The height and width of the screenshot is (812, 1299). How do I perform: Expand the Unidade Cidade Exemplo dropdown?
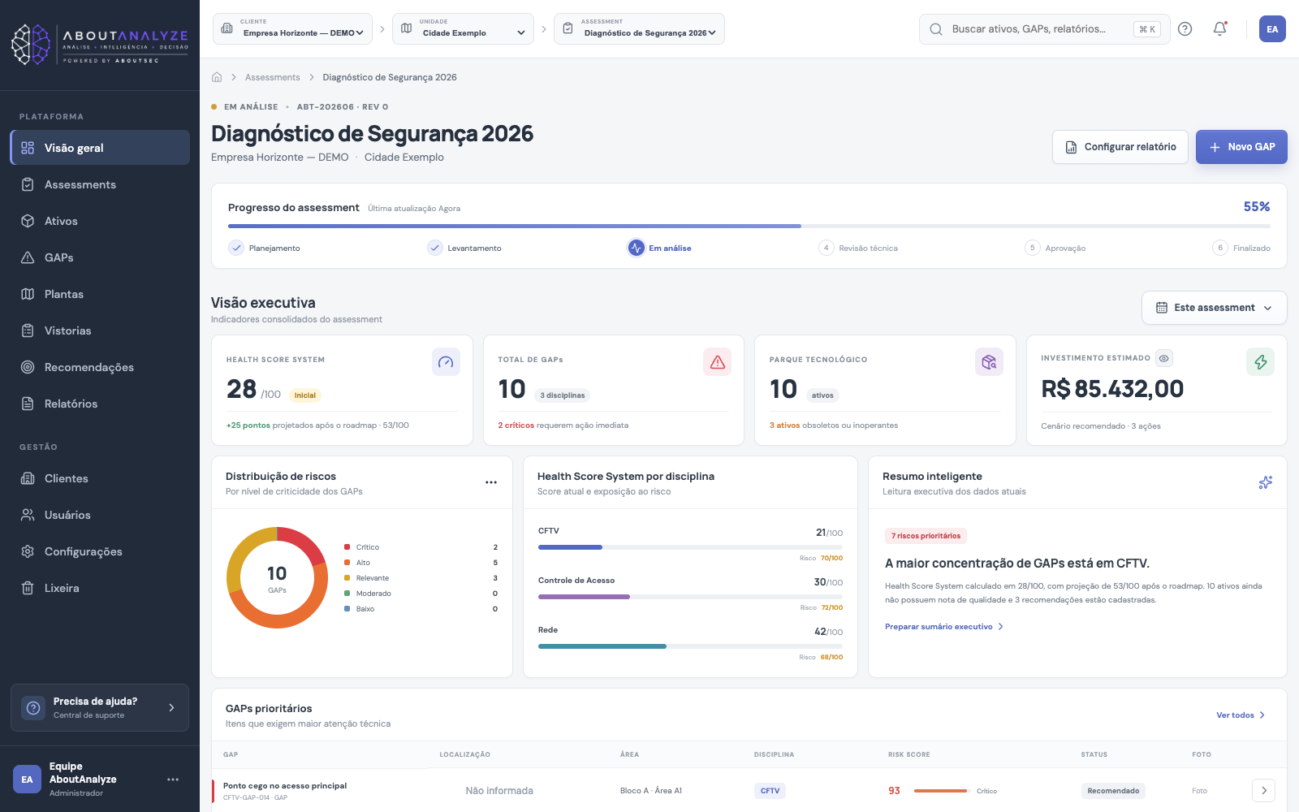tap(463, 29)
